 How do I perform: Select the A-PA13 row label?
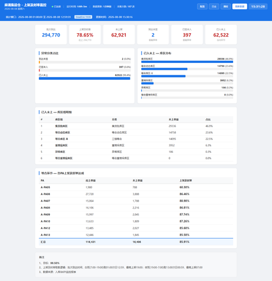[46, 235]
